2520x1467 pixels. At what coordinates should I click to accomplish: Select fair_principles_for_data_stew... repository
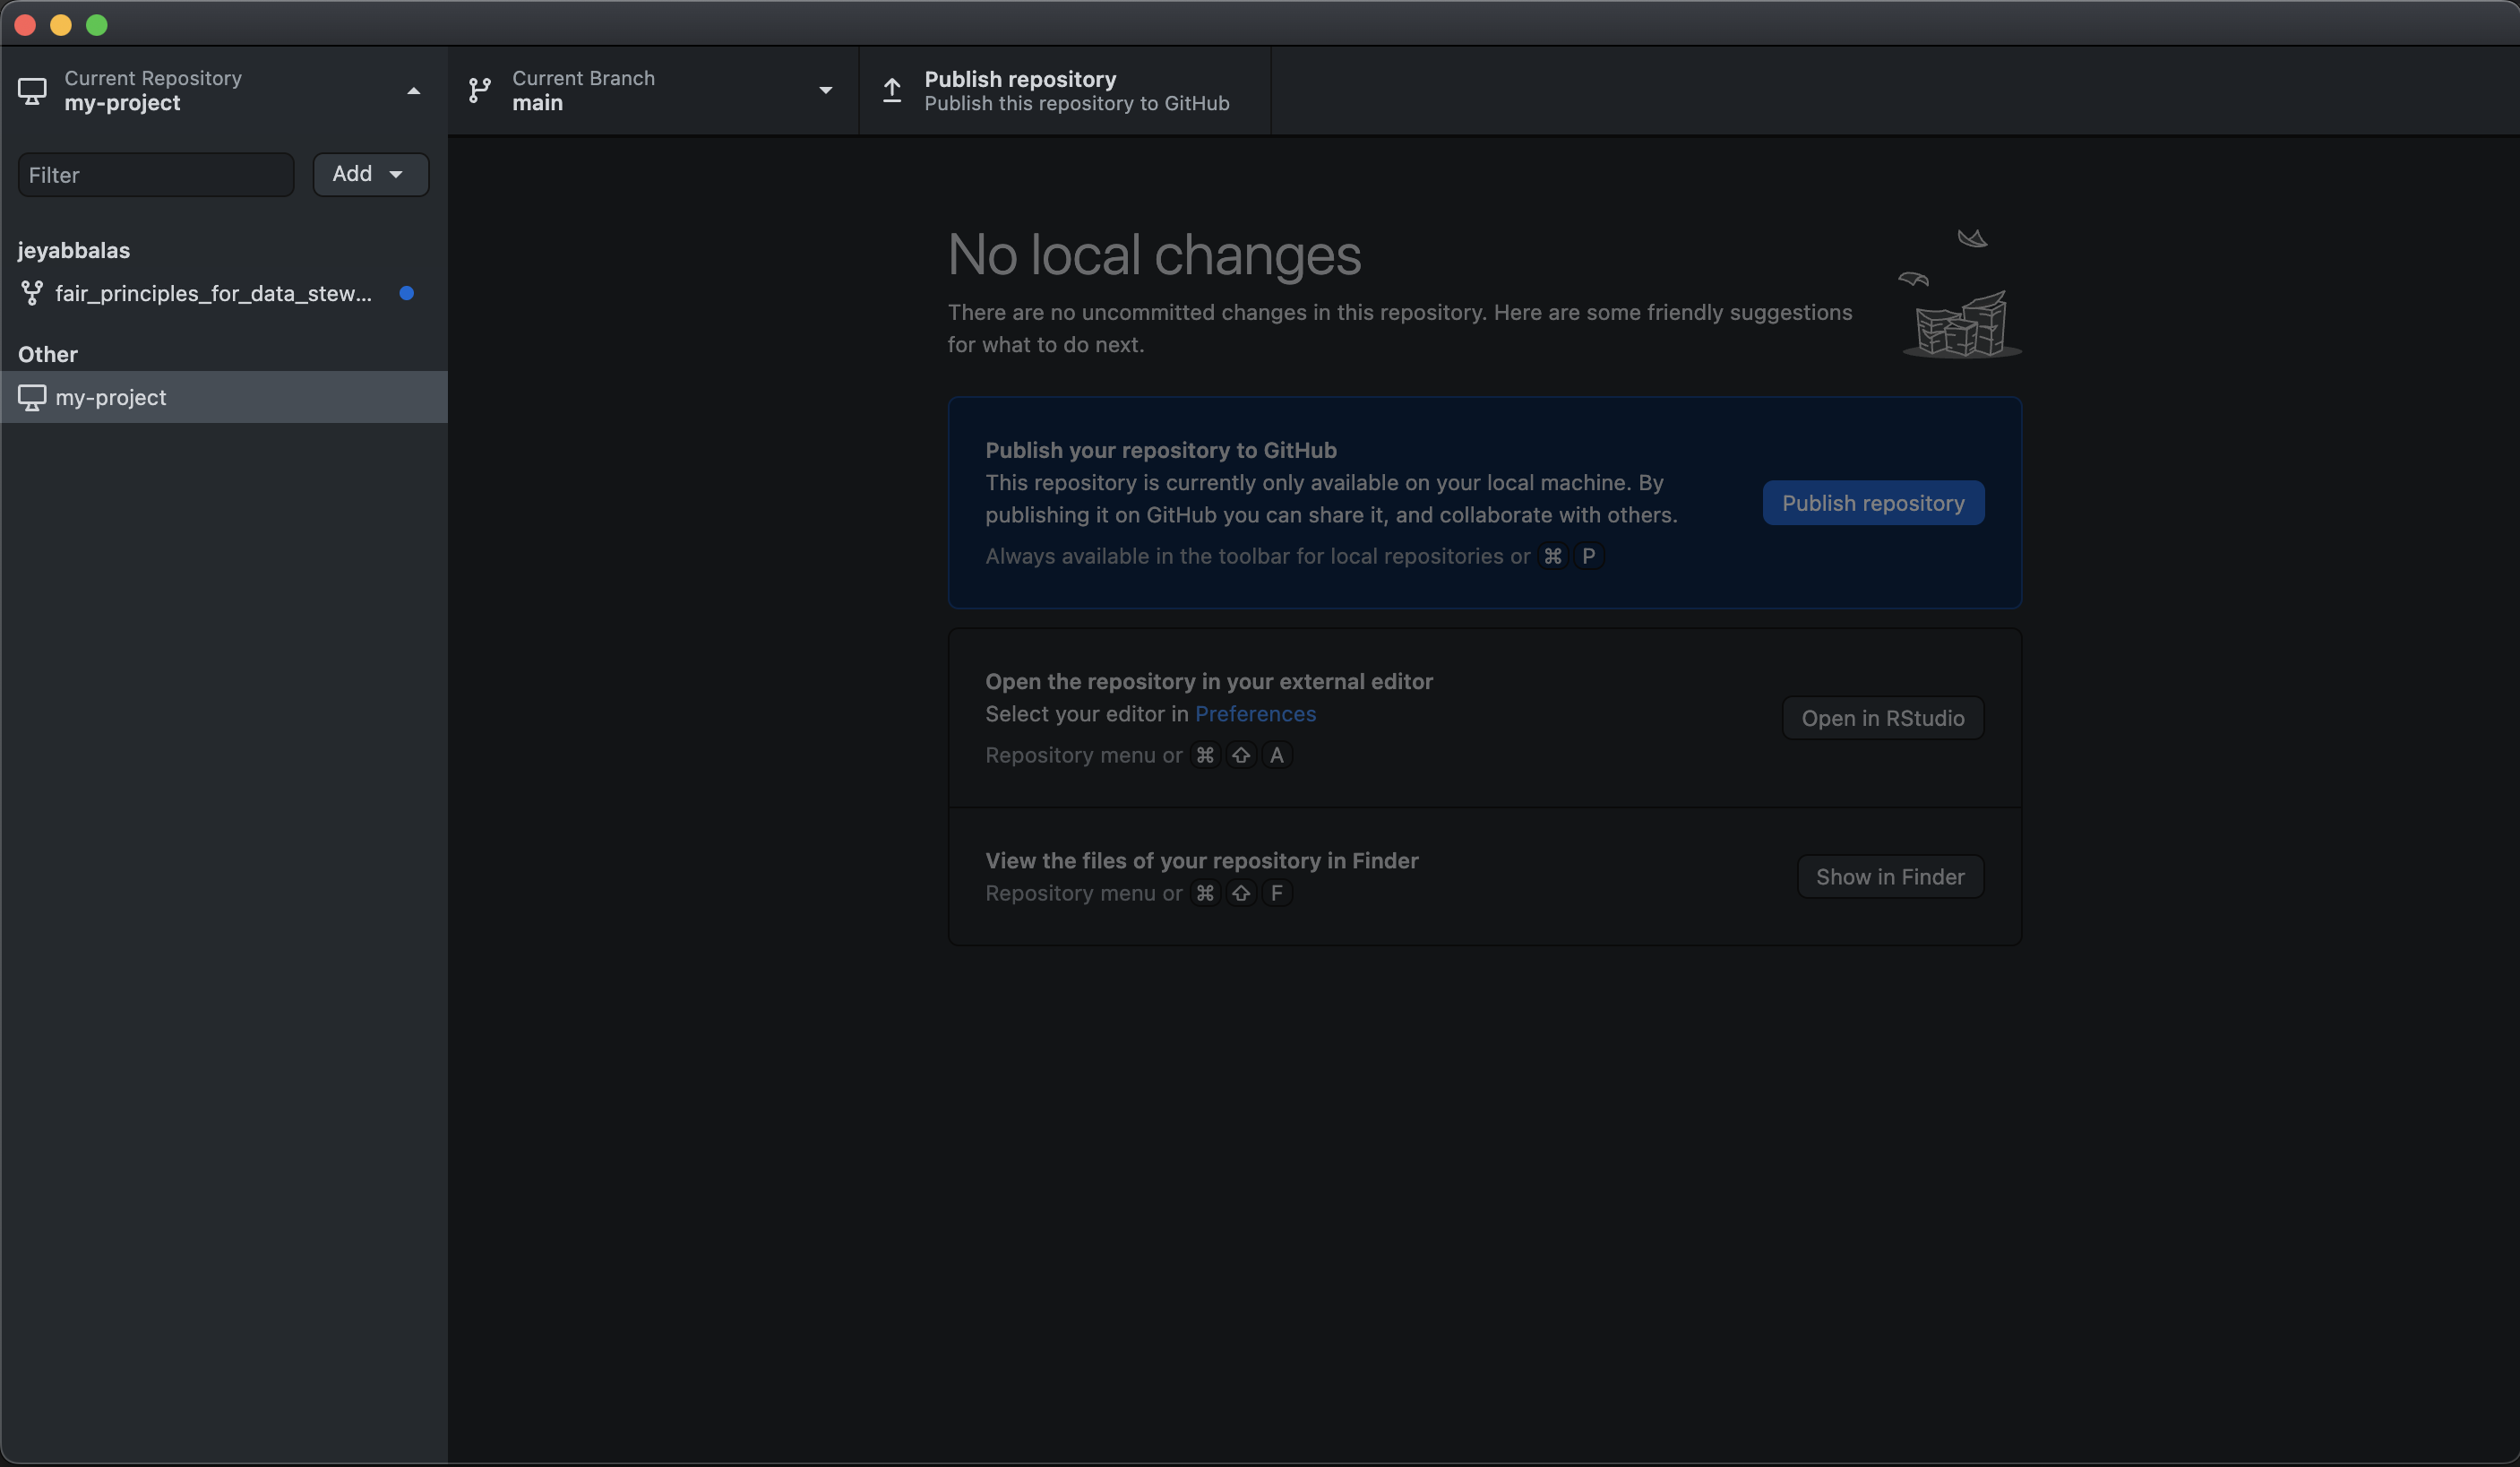click(224, 293)
